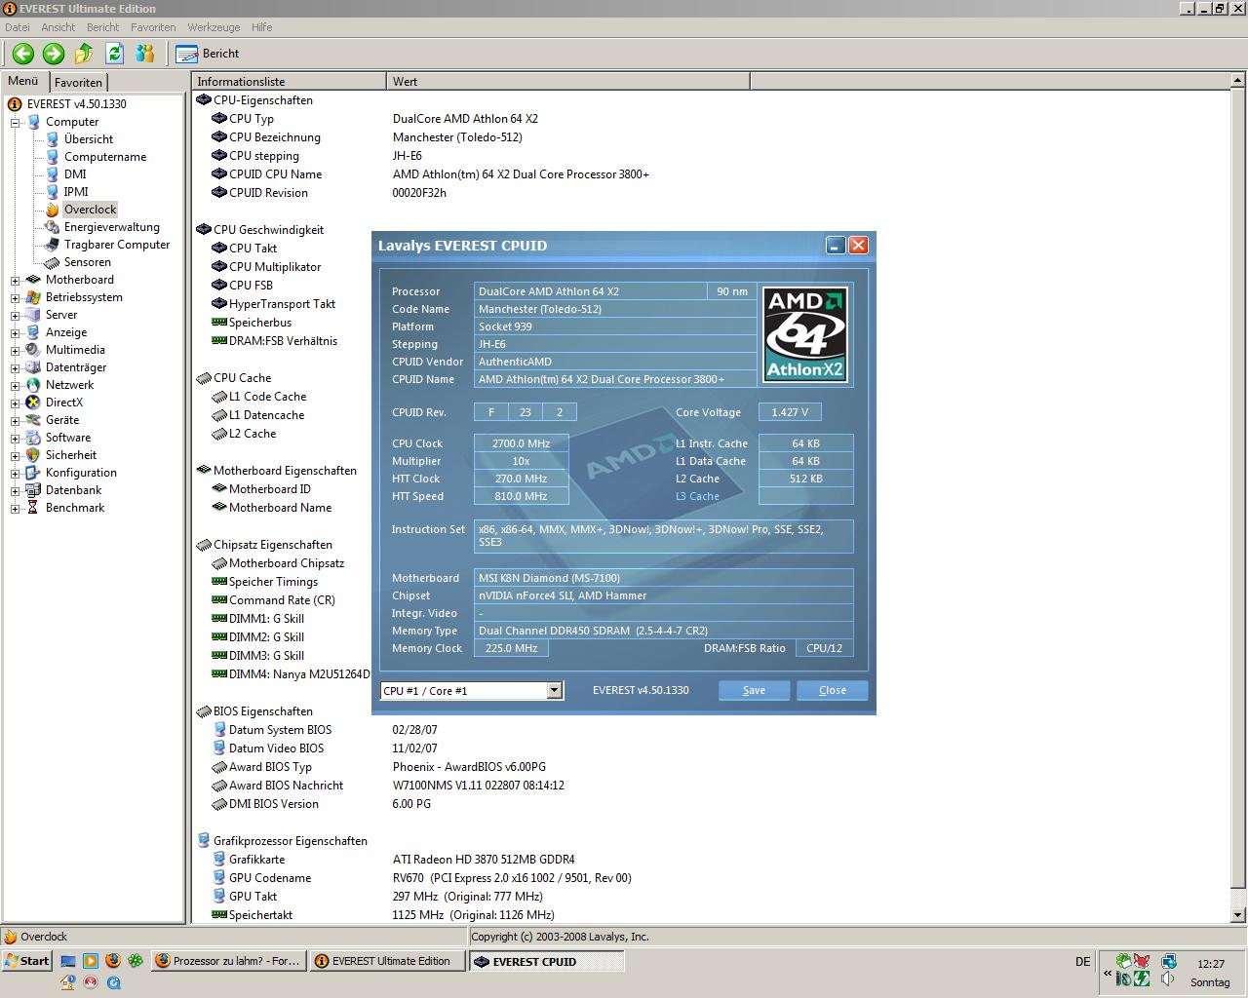Select the Datum System BIOS row
This screenshot has height=998, width=1248.
pos(712,730)
